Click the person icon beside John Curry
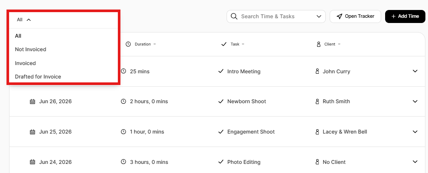This screenshot has width=428, height=173. coord(317,72)
